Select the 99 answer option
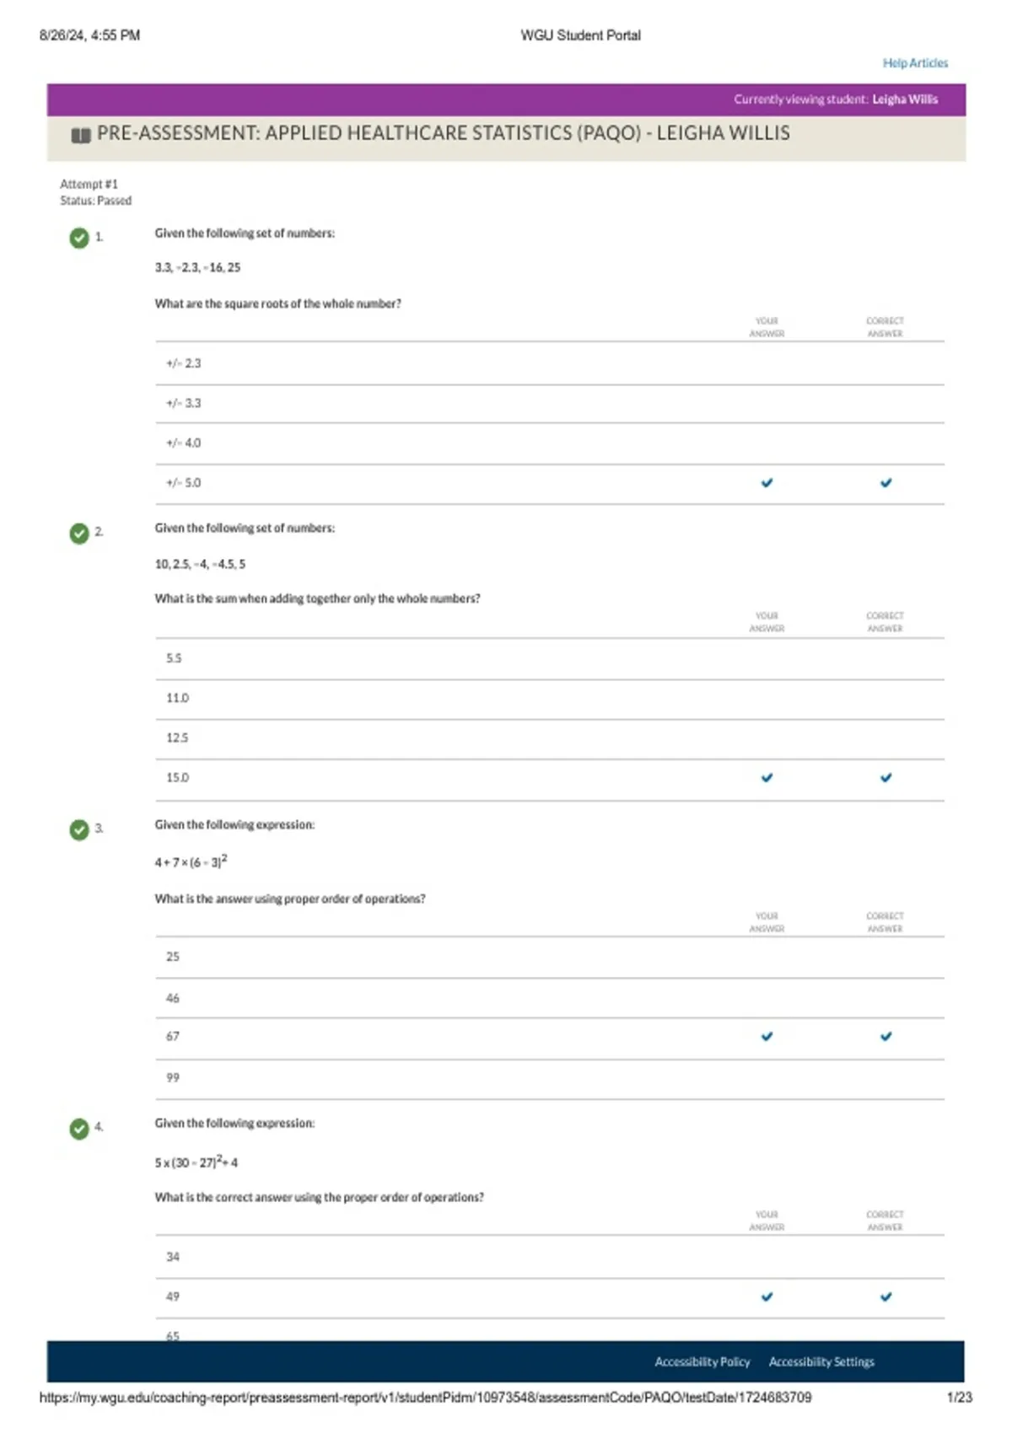 pos(550,1078)
